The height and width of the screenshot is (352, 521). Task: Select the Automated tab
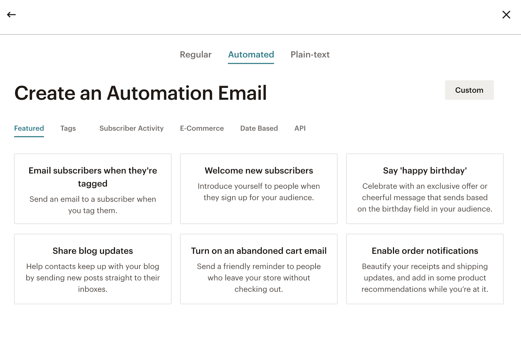click(251, 55)
